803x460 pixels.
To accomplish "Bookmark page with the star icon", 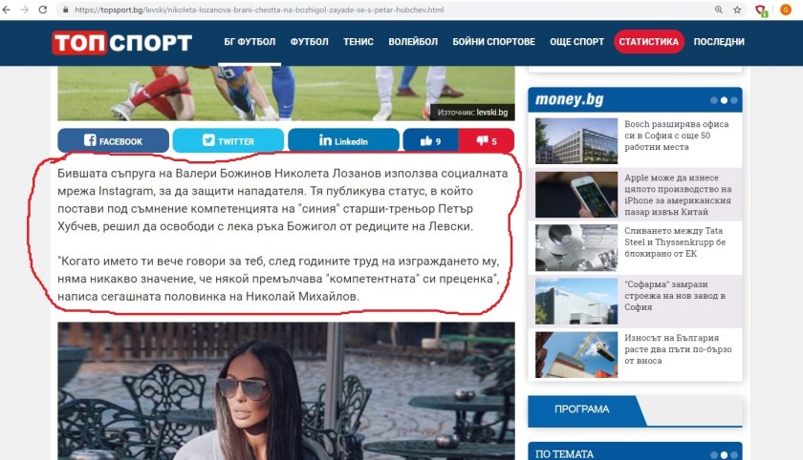I will tap(737, 10).
